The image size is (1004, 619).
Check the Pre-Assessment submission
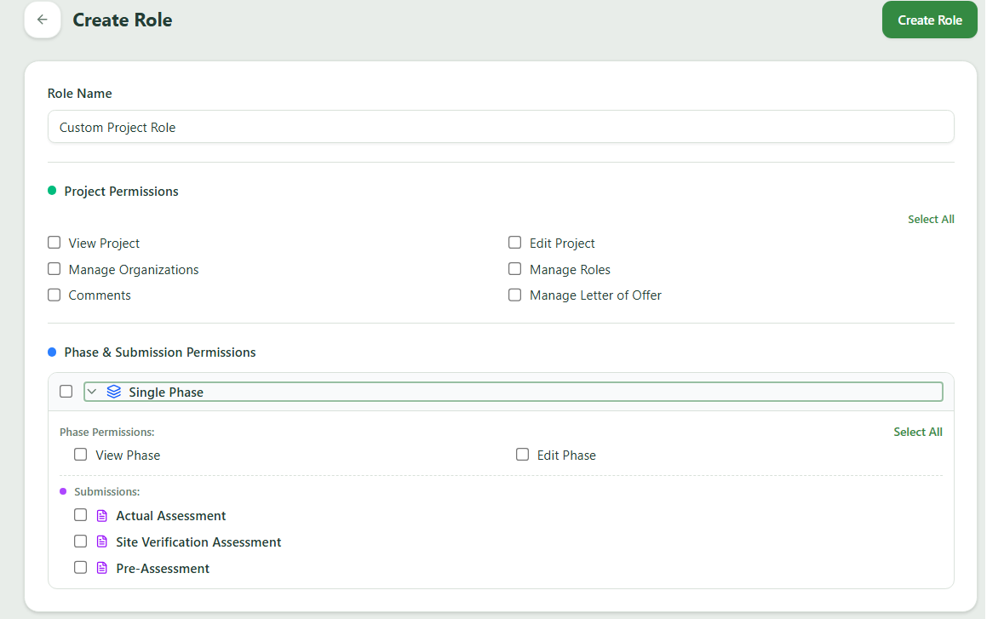click(81, 568)
